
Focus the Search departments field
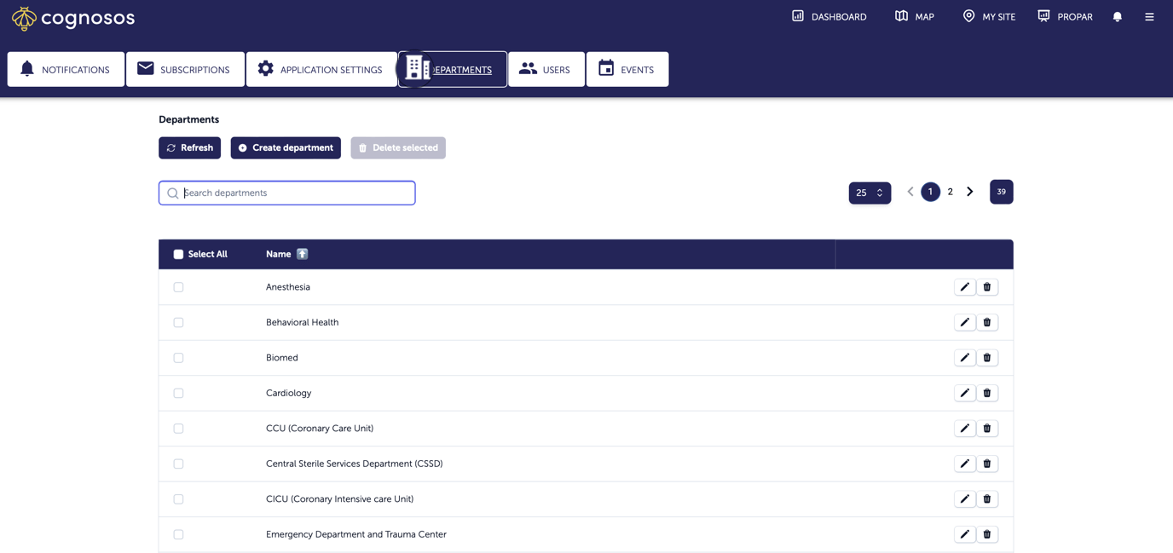(x=287, y=193)
